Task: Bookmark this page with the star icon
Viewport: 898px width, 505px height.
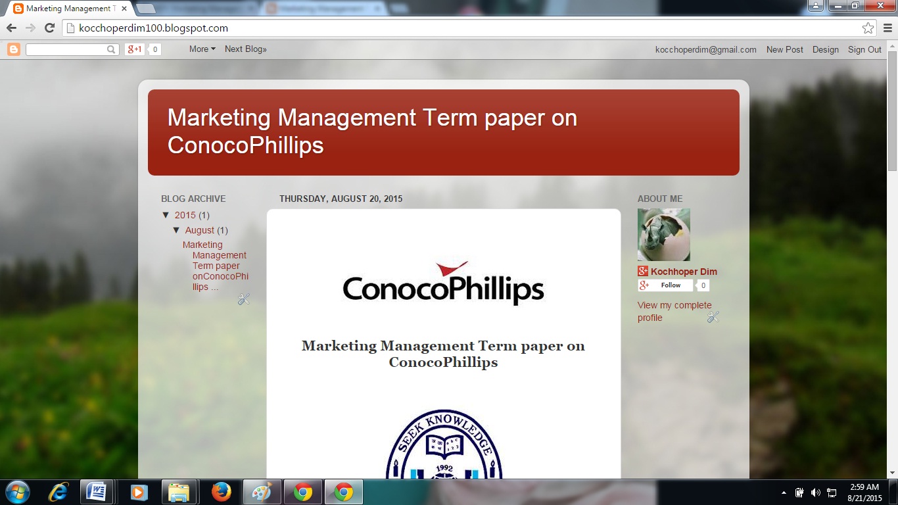Action: pos(868,28)
